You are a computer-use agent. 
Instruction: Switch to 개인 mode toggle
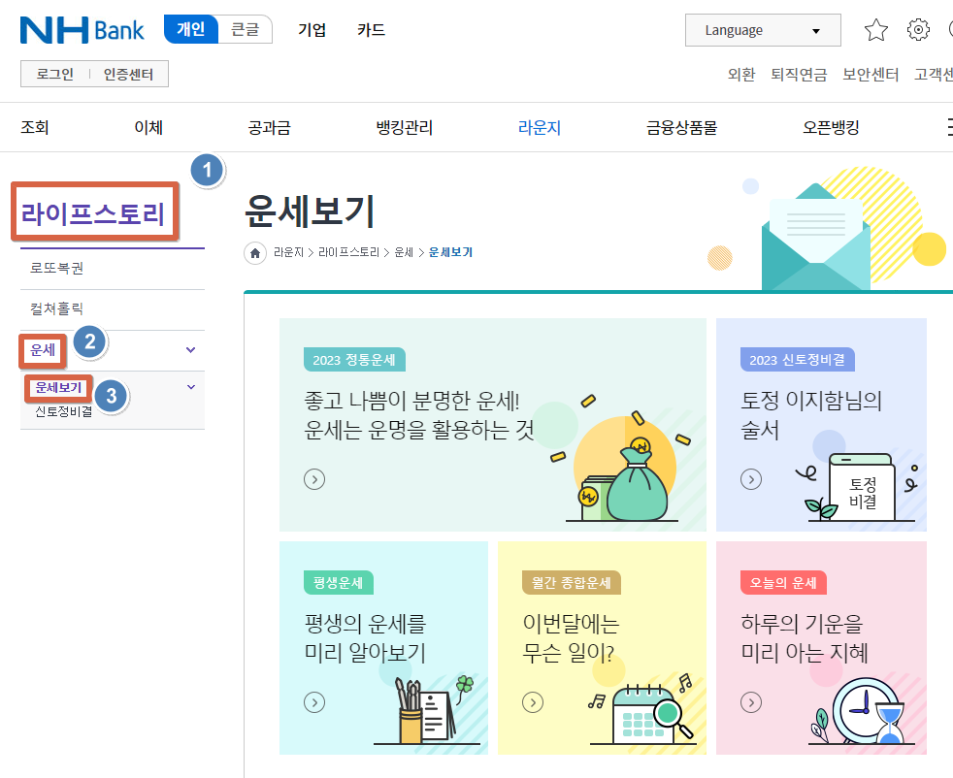click(x=191, y=29)
